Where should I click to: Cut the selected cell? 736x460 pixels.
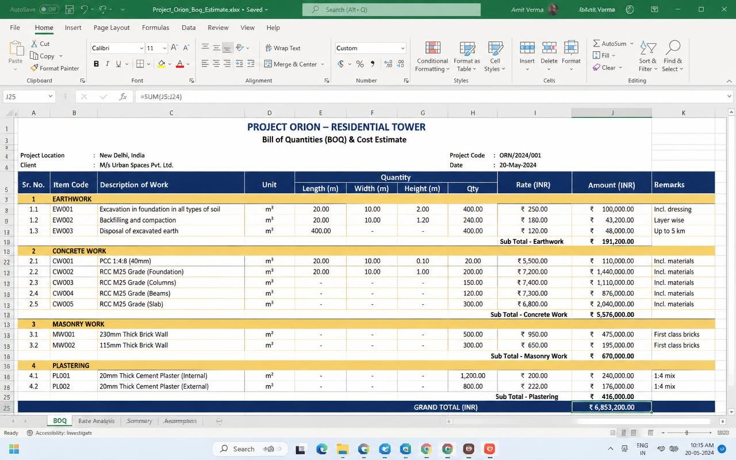coord(40,44)
